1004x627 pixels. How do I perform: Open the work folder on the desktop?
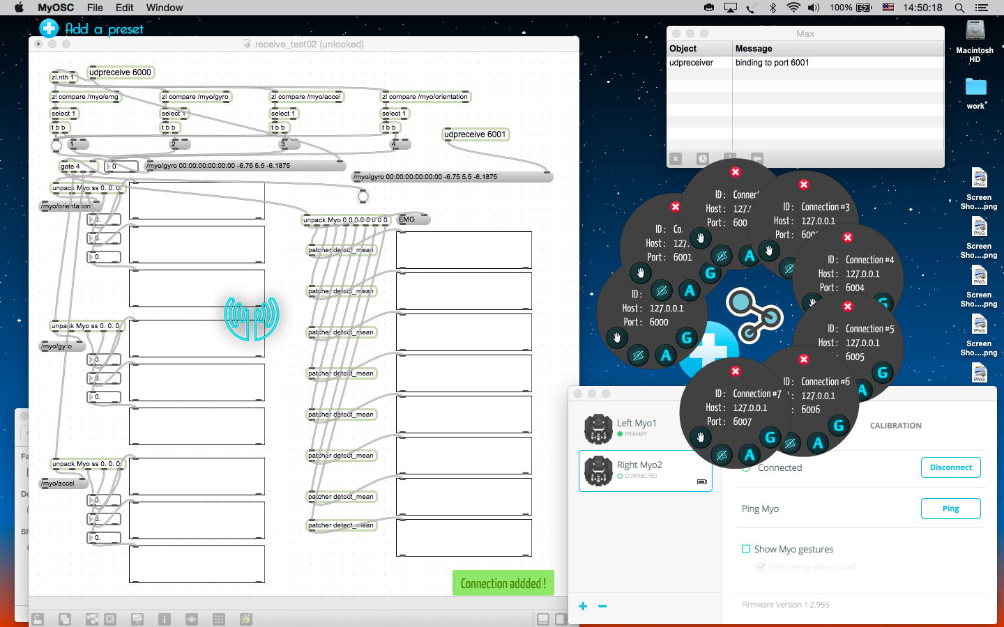point(975,93)
